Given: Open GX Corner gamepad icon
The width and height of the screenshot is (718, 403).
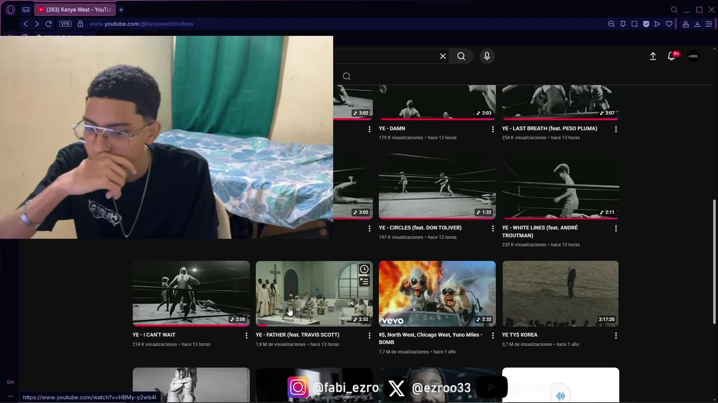Looking at the screenshot, I should 26,10.
